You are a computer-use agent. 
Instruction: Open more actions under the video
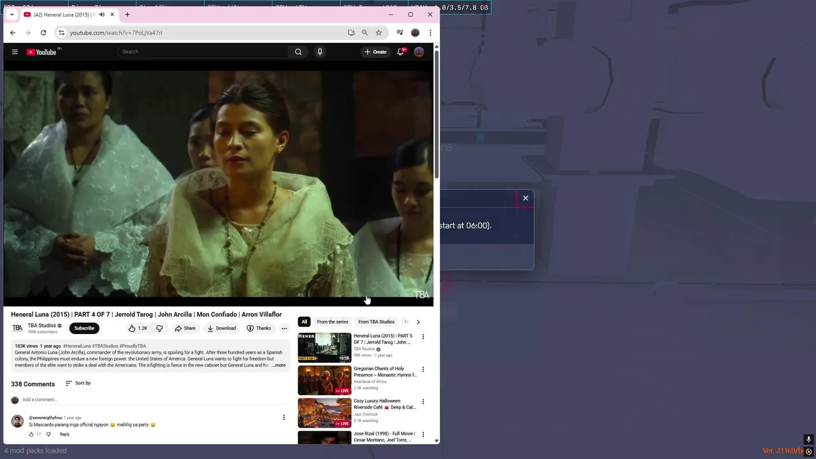[x=284, y=328]
